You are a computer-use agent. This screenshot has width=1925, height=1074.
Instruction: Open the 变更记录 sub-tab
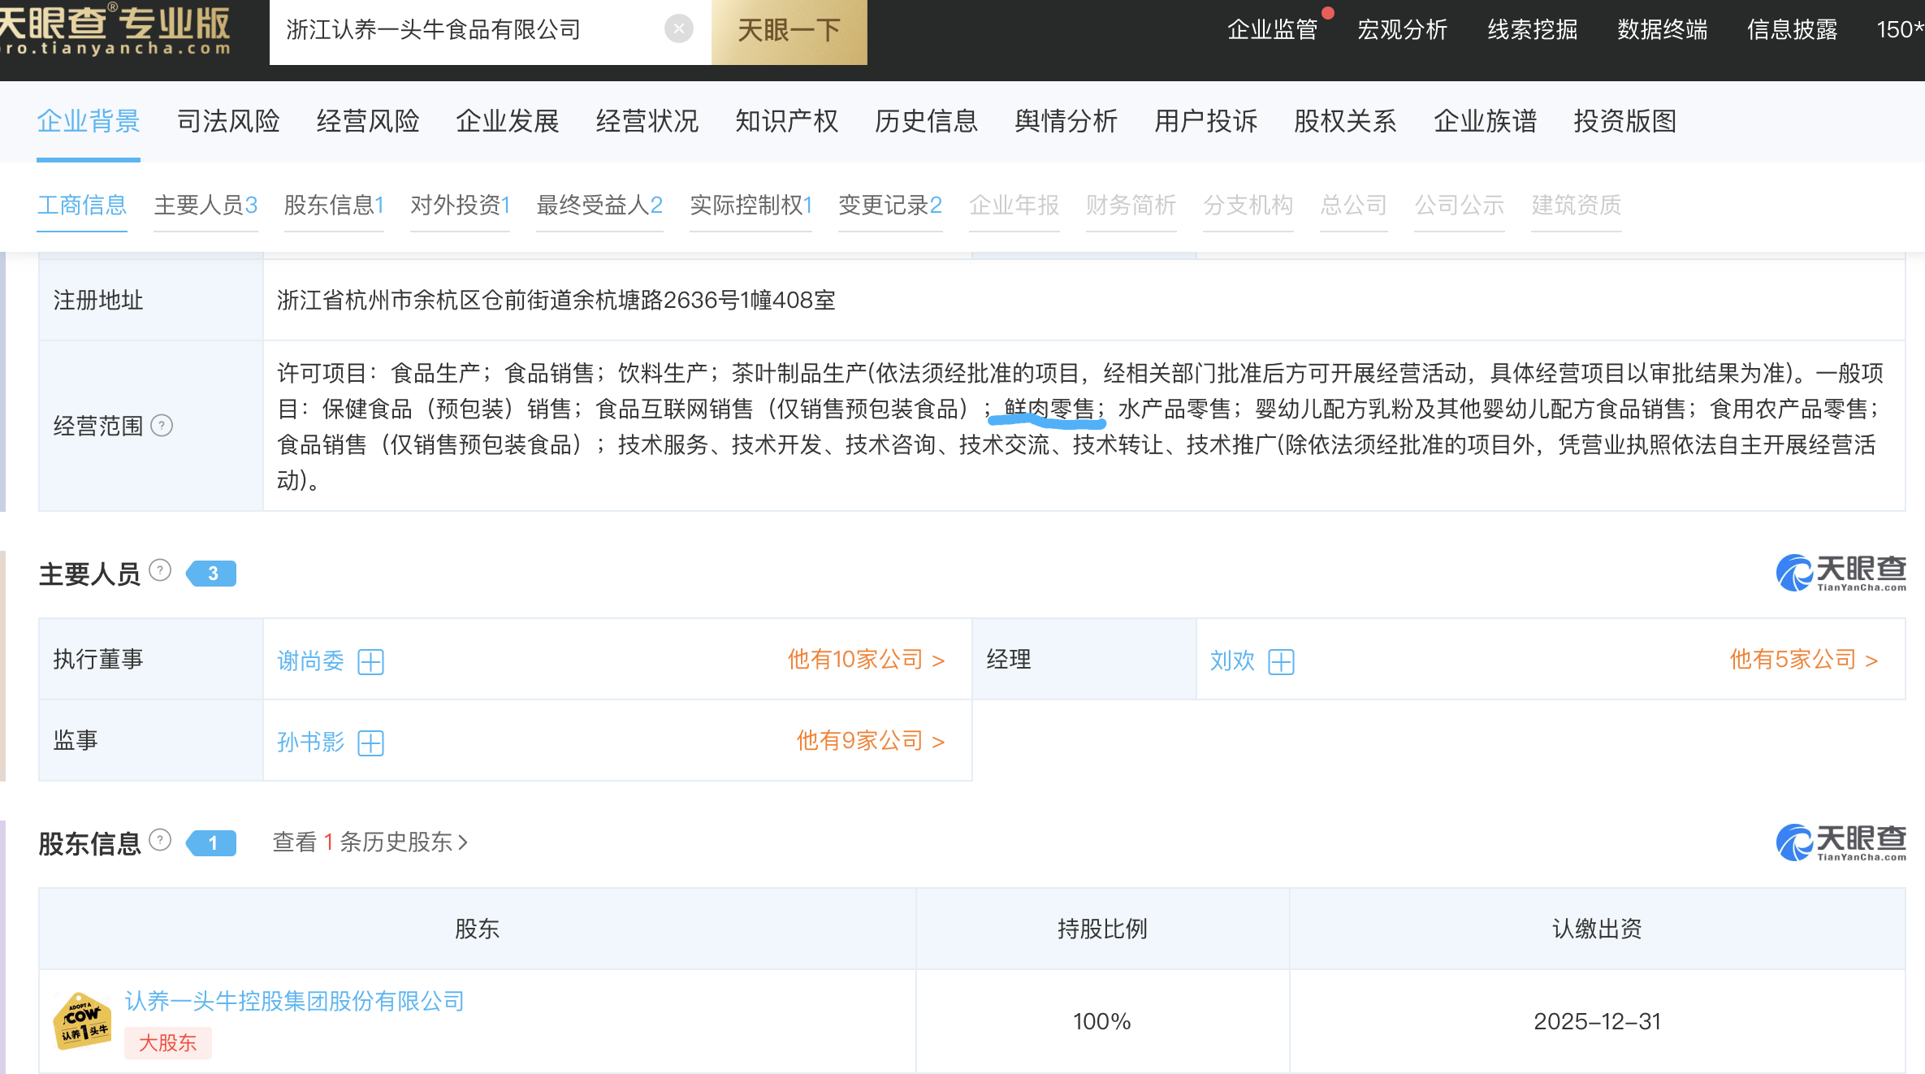(889, 205)
